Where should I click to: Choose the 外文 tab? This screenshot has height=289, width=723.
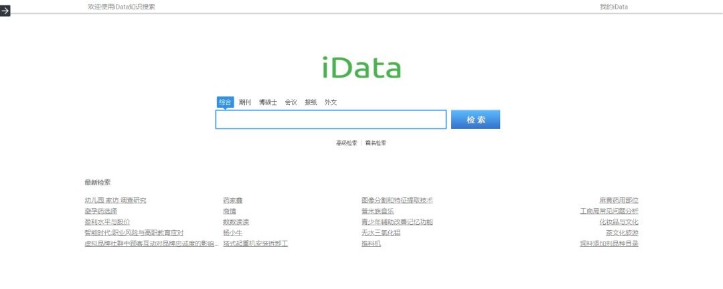pos(331,102)
